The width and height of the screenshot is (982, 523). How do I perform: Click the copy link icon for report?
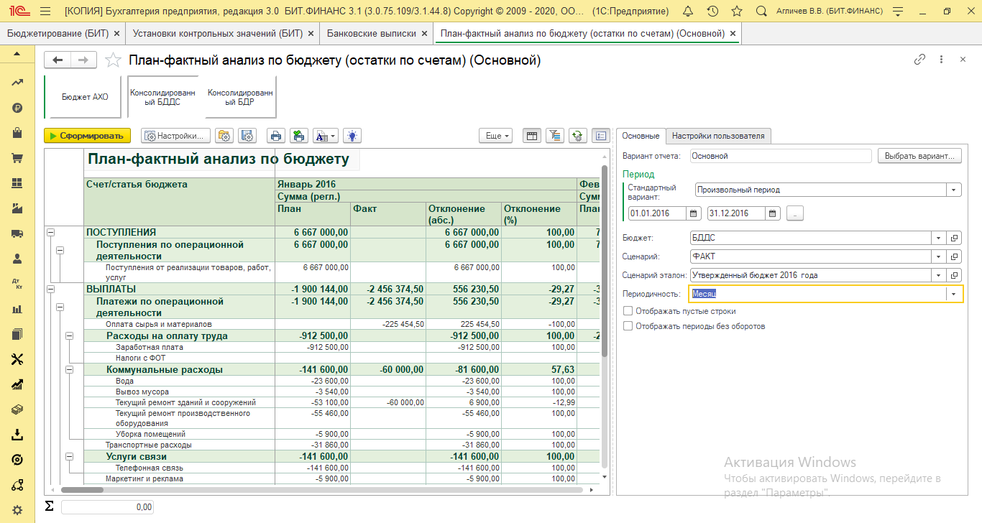(x=919, y=60)
